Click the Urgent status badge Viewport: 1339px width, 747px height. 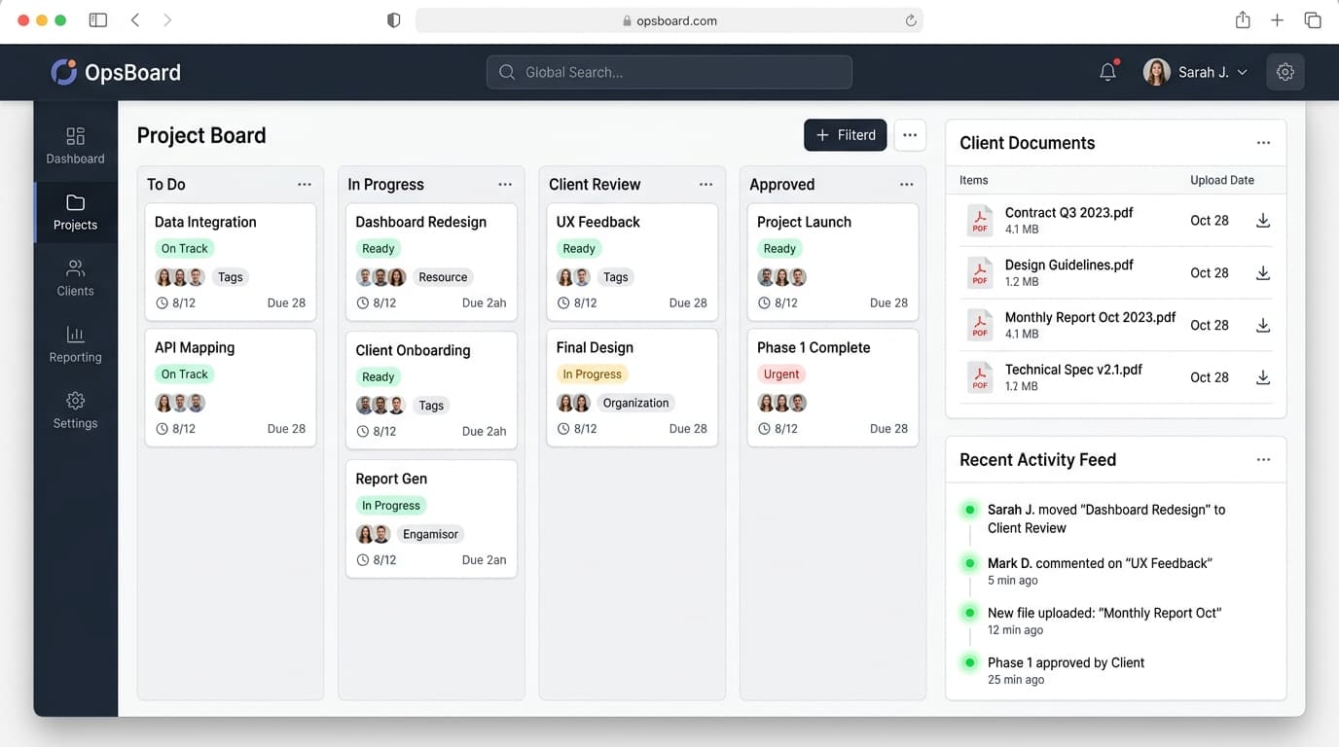point(781,374)
